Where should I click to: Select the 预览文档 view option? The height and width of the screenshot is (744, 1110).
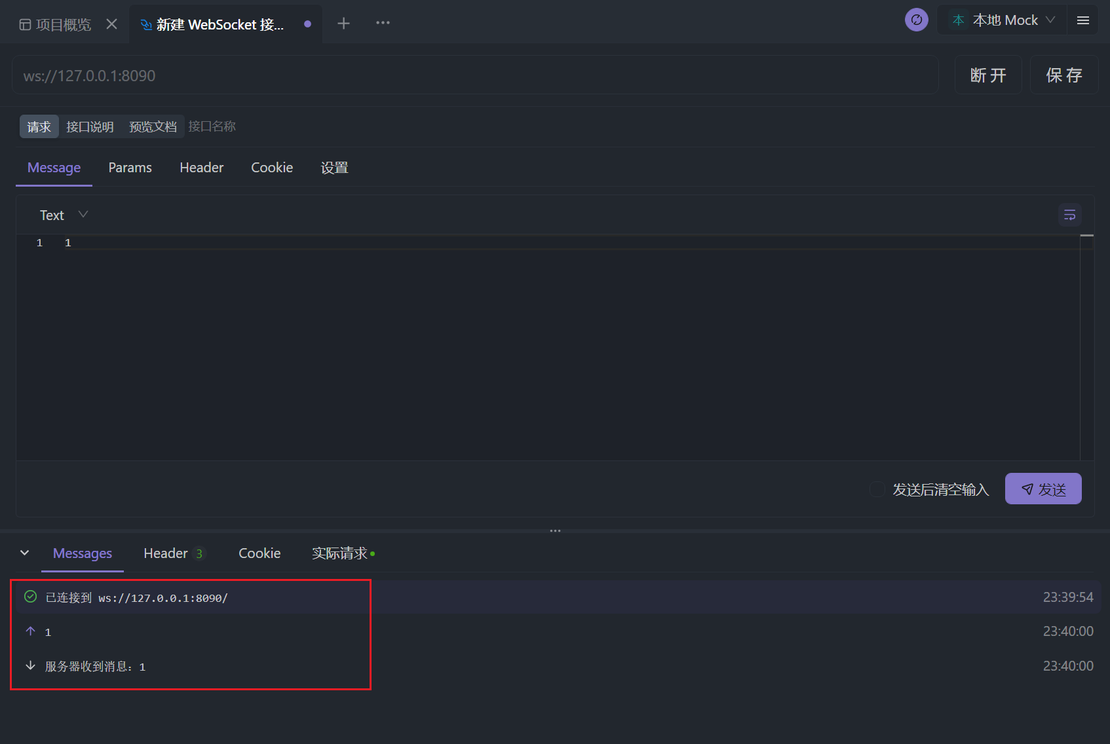153,126
